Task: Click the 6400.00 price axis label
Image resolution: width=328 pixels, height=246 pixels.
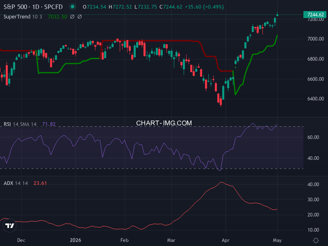Action: [x=315, y=99]
